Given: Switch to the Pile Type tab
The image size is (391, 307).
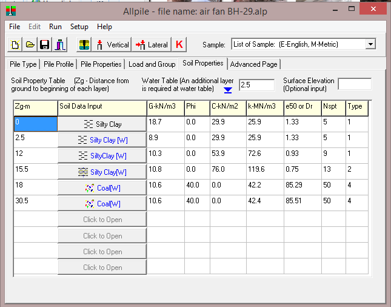Looking at the screenshot, I should point(23,64).
